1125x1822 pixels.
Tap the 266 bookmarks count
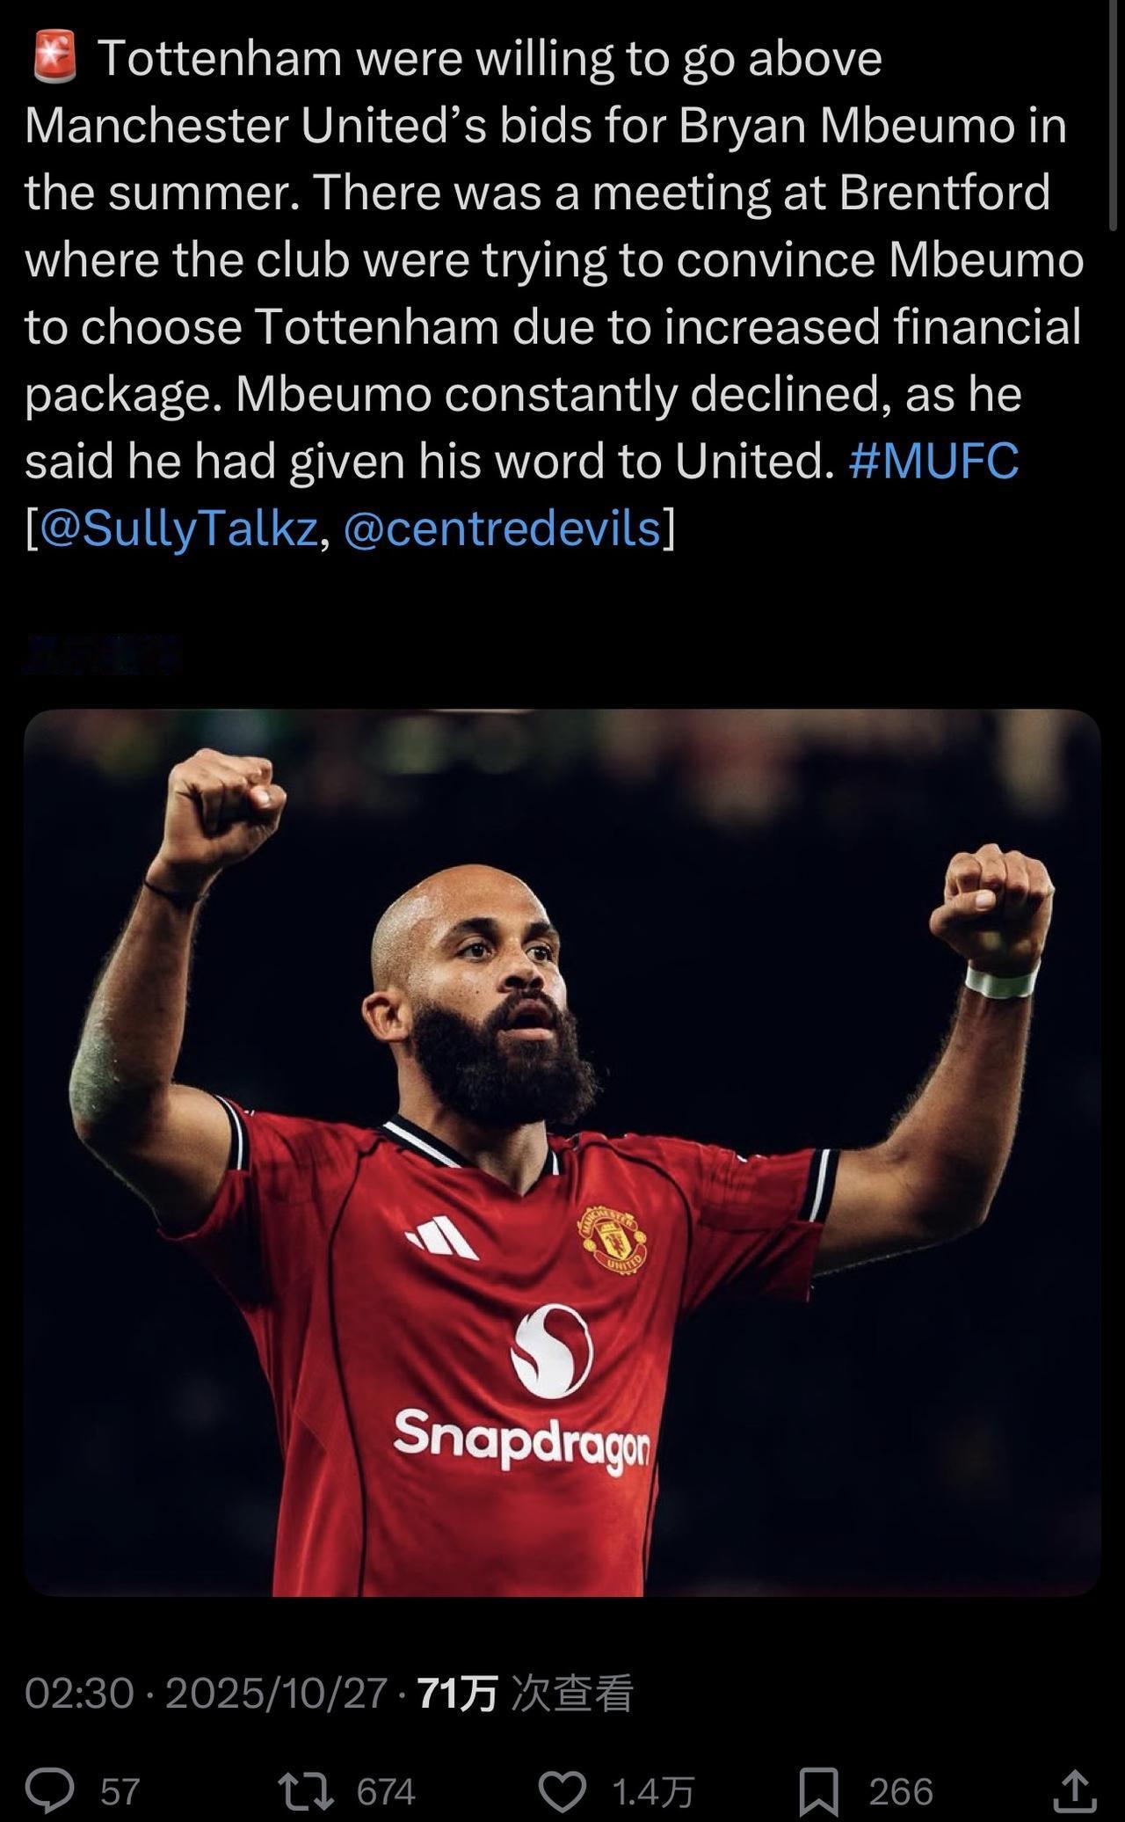(901, 1791)
